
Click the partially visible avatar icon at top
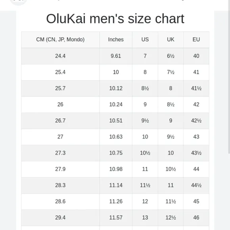point(18,2)
